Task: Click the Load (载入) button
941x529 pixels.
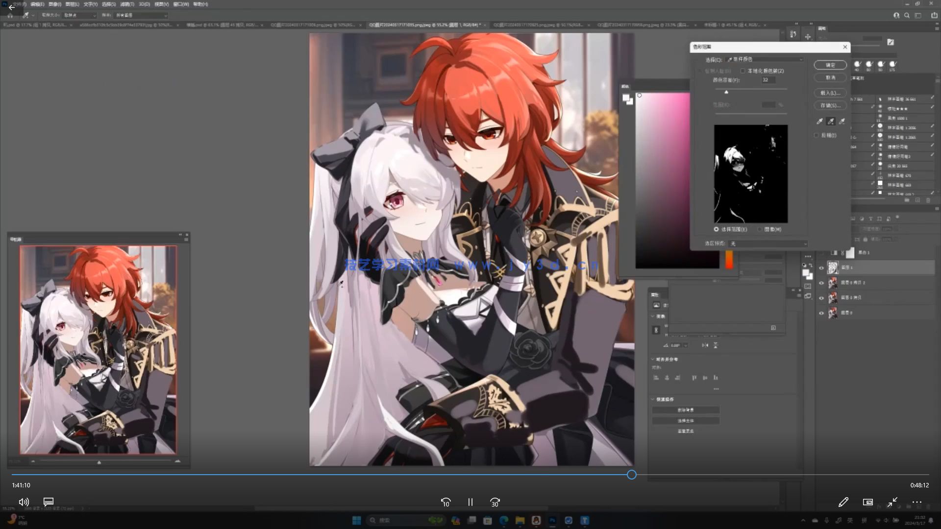Action: coord(830,93)
